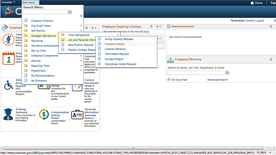Viewport: 276px width, 155px height.
Task: Click the Company Directory search field
Action: [x=196, y=73]
